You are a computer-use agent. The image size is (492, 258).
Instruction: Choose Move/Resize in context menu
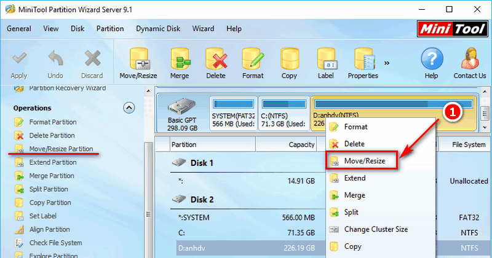point(381,161)
